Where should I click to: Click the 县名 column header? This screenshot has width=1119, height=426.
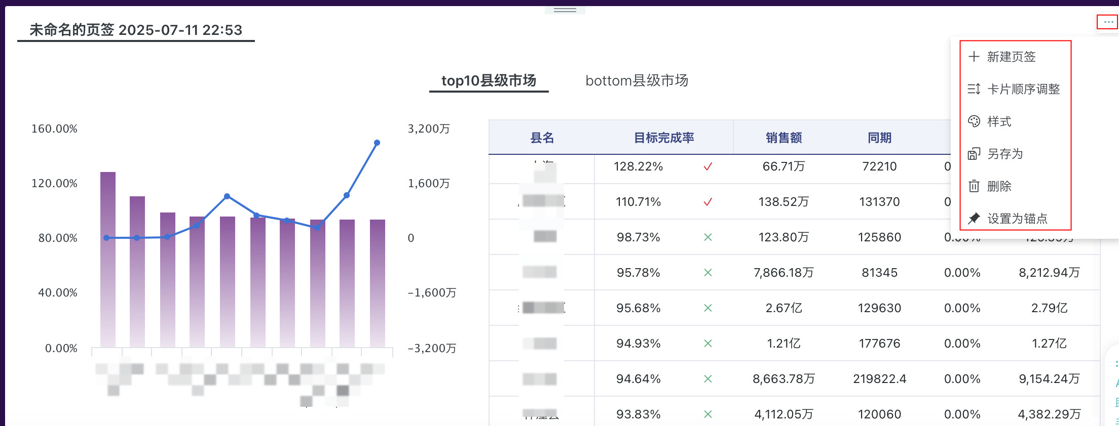[x=542, y=138]
